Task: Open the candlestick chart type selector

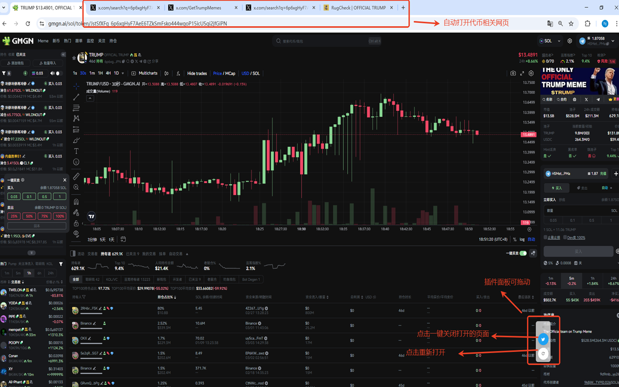Action: 166,74
